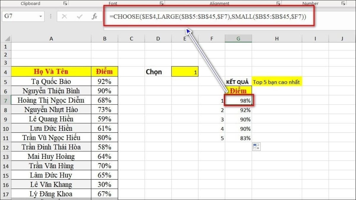Click inside the formula bar text
Image resolution: width=356 pixels, height=200 pixels.
(x=208, y=17)
